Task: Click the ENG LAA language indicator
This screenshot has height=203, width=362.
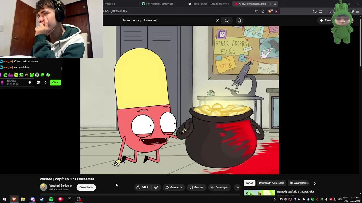Action: tap(346, 199)
